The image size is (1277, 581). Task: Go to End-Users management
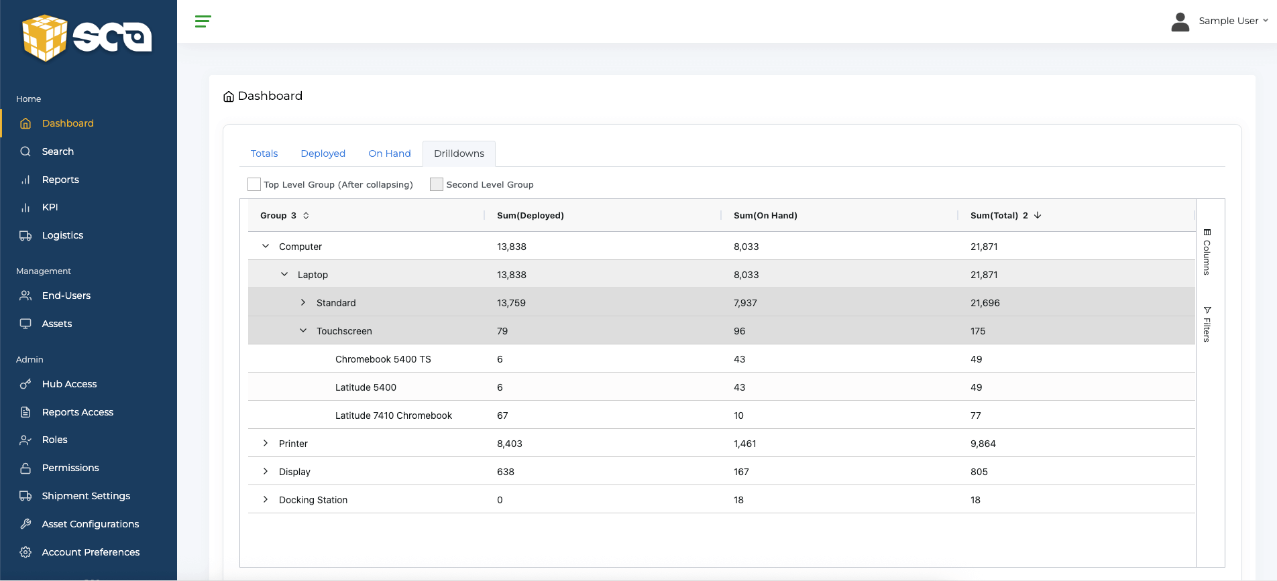click(x=66, y=296)
